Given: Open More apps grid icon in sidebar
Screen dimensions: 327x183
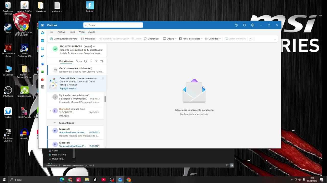Looking at the screenshot, I should [42, 87].
